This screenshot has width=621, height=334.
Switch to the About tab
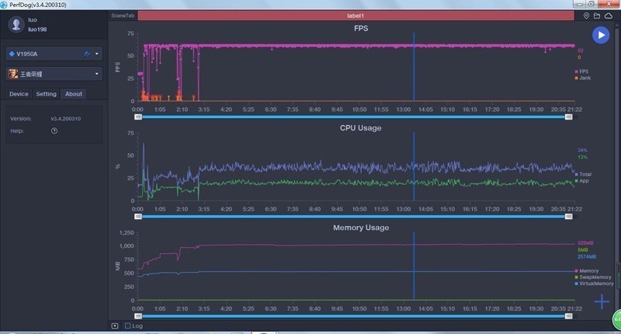coord(74,94)
